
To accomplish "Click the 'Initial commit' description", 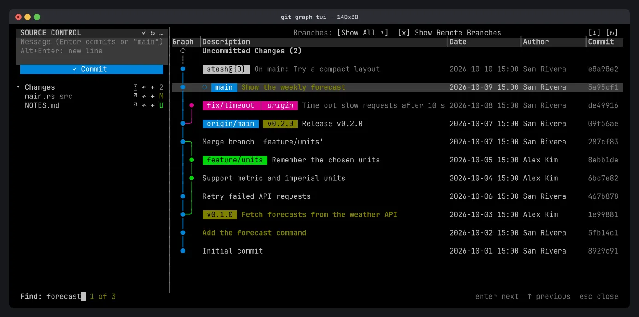I will coord(232,251).
